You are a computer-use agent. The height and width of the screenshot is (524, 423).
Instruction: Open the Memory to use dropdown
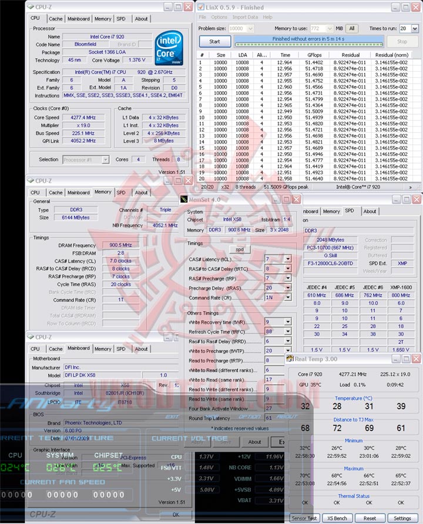pos(329,29)
